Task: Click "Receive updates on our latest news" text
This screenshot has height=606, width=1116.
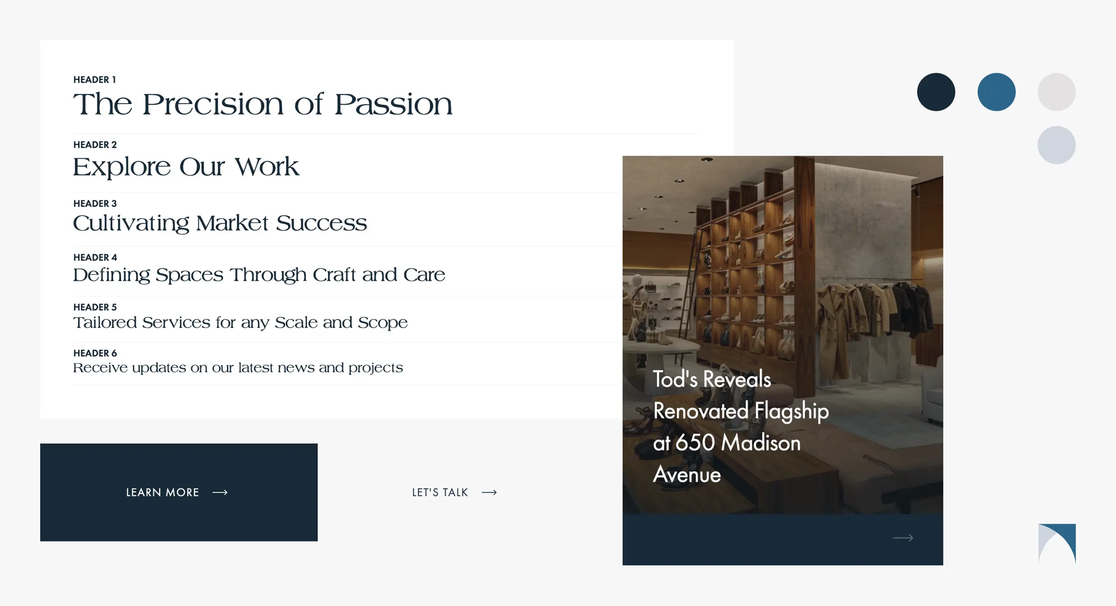Action: tap(238, 368)
